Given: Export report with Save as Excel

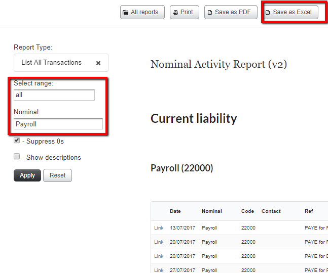Looking at the screenshot, I should [289, 12].
